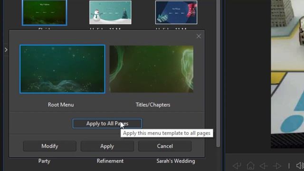This screenshot has width=304, height=171.
Task: Click the Apply to All Pages button
Action: click(107, 123)
